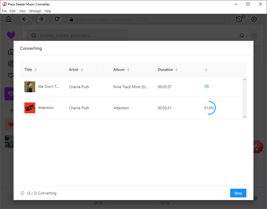
Task: Click the Pazu app logo in title bar
Action: [x=4, y=4]
